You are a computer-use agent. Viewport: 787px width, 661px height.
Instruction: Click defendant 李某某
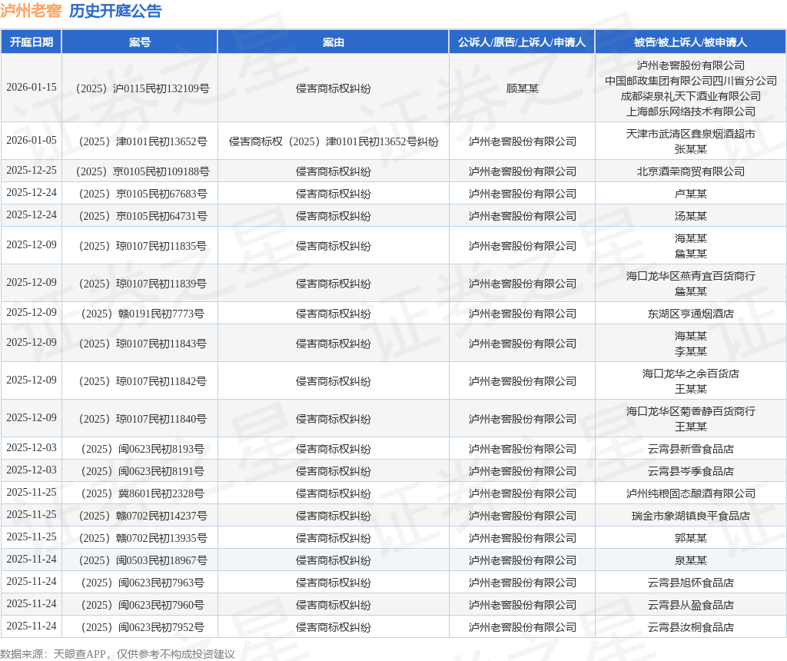point(691,351)
